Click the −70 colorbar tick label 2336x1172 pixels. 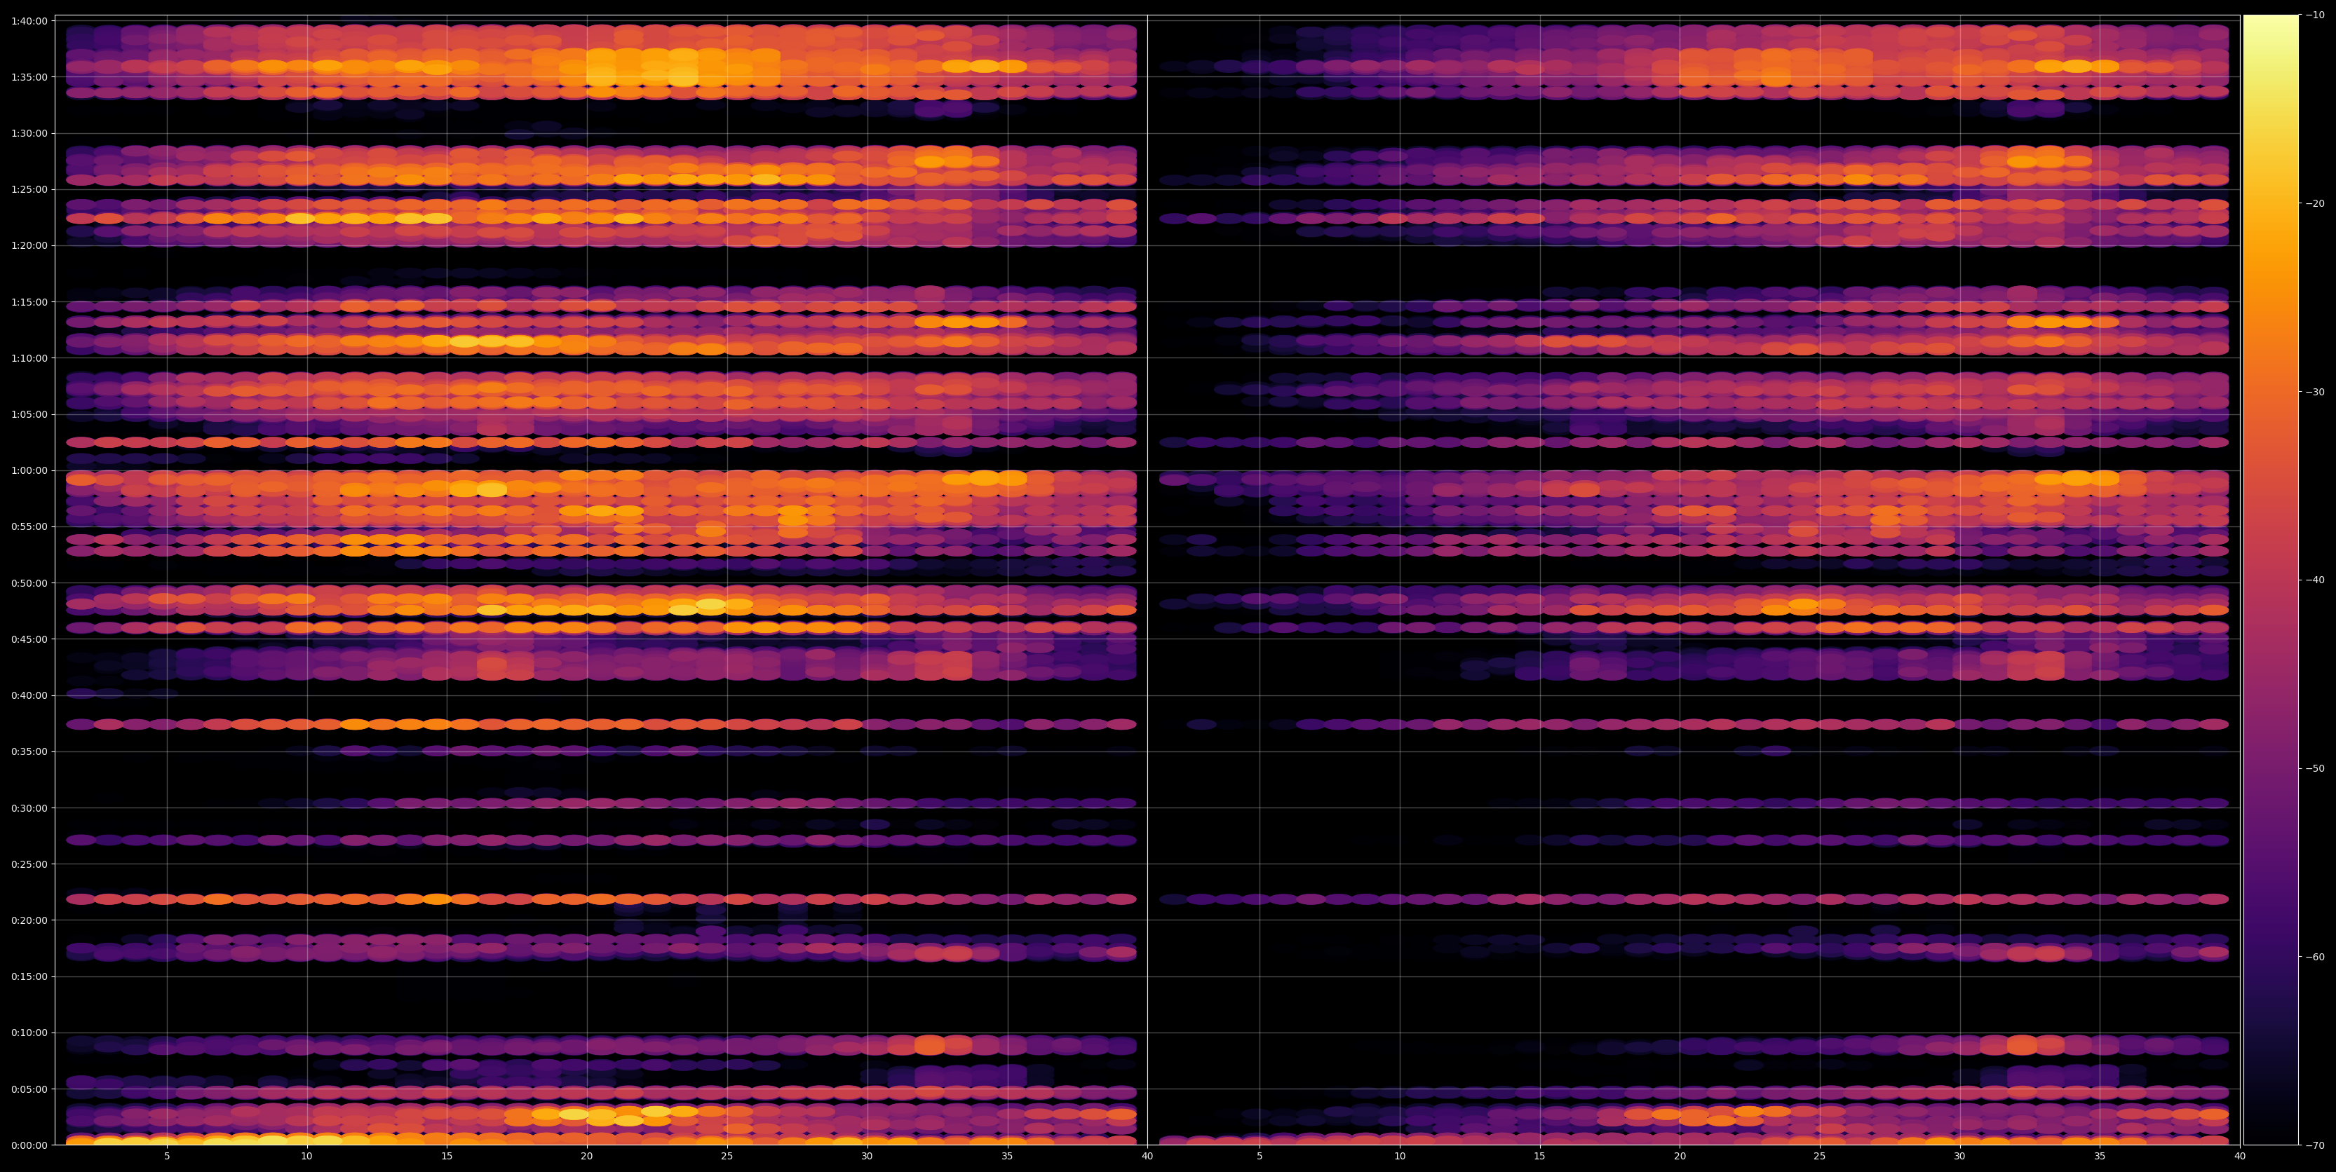click(2314, 1145)
